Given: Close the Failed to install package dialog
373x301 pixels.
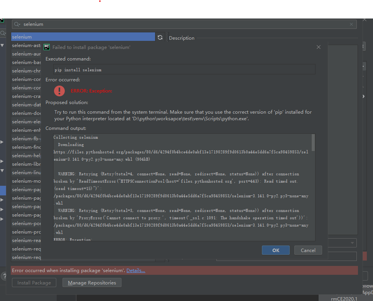Looking at the screenshot, I should tap(319, 47).
